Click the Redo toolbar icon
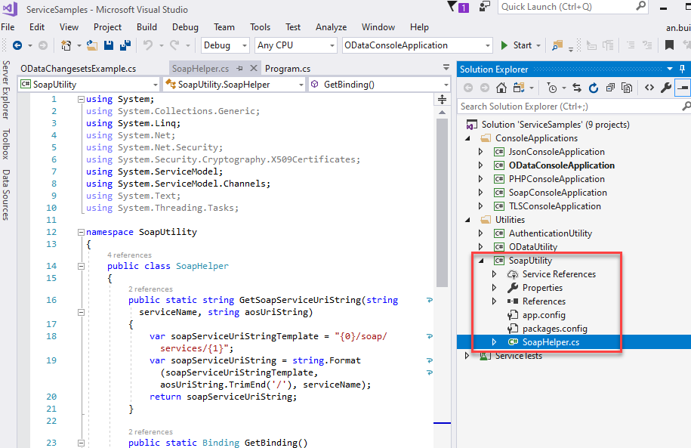This screenshot has width=691, height=448. coord(174,45)
